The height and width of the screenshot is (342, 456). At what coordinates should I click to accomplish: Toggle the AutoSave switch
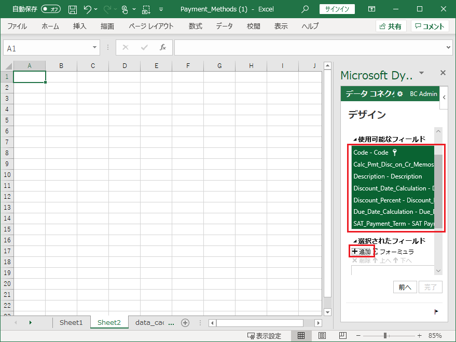51,9
